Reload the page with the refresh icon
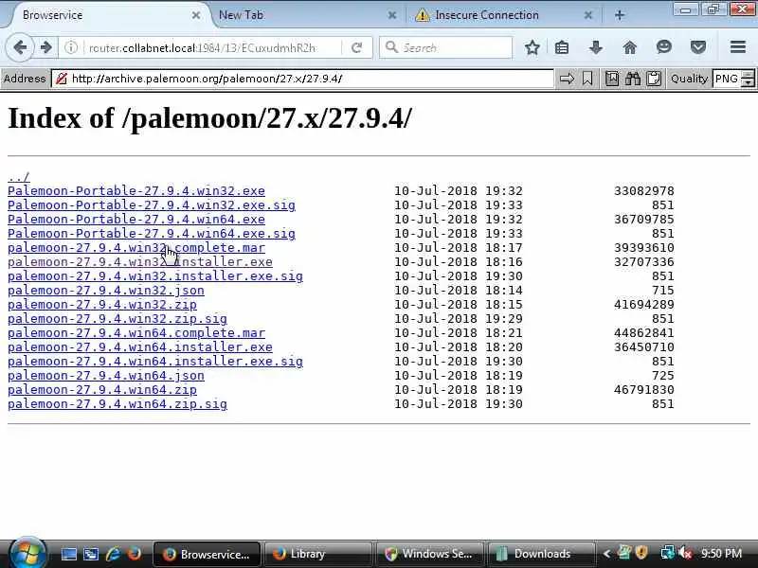 pos(357,47)
